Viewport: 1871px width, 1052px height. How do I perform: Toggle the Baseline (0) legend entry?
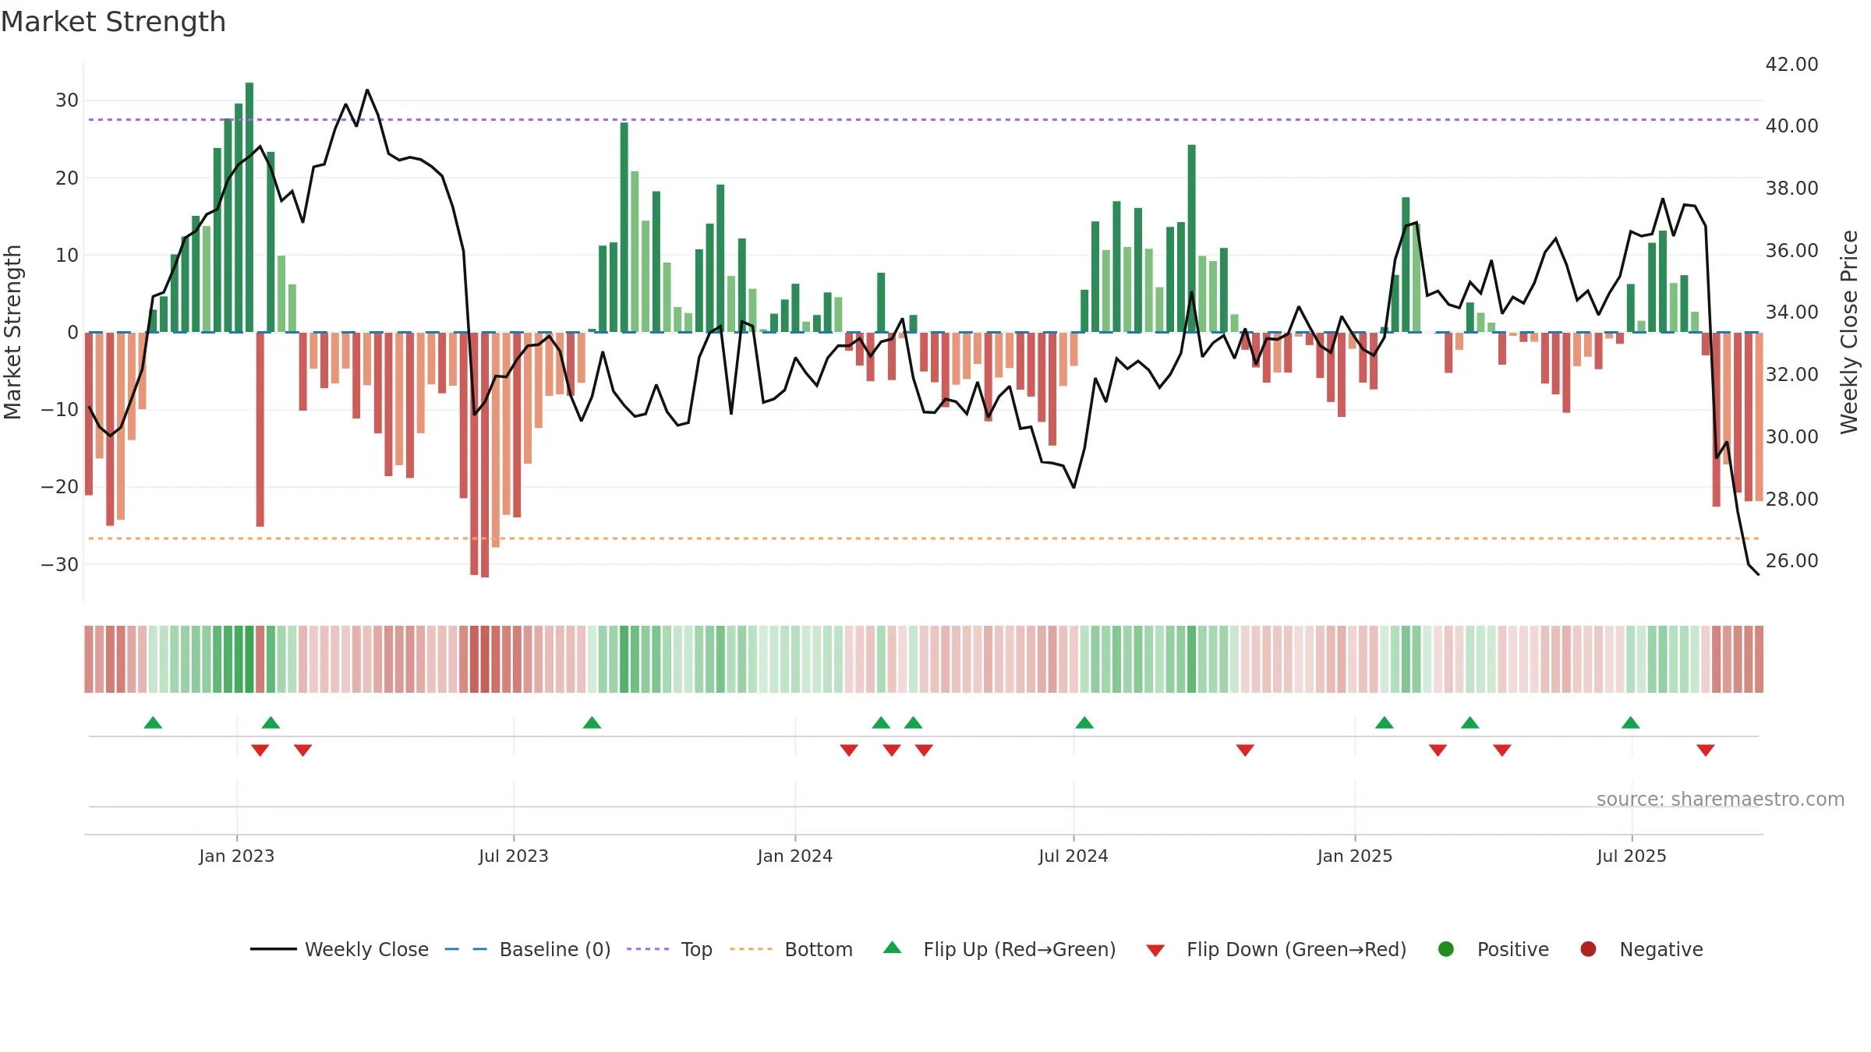[528, 949]
